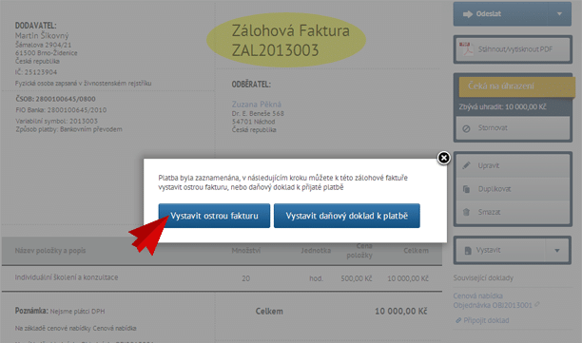Click the quantity value 20
This screenshot has height=343, width=582.
pyautogui.click(x=245, y=278)
